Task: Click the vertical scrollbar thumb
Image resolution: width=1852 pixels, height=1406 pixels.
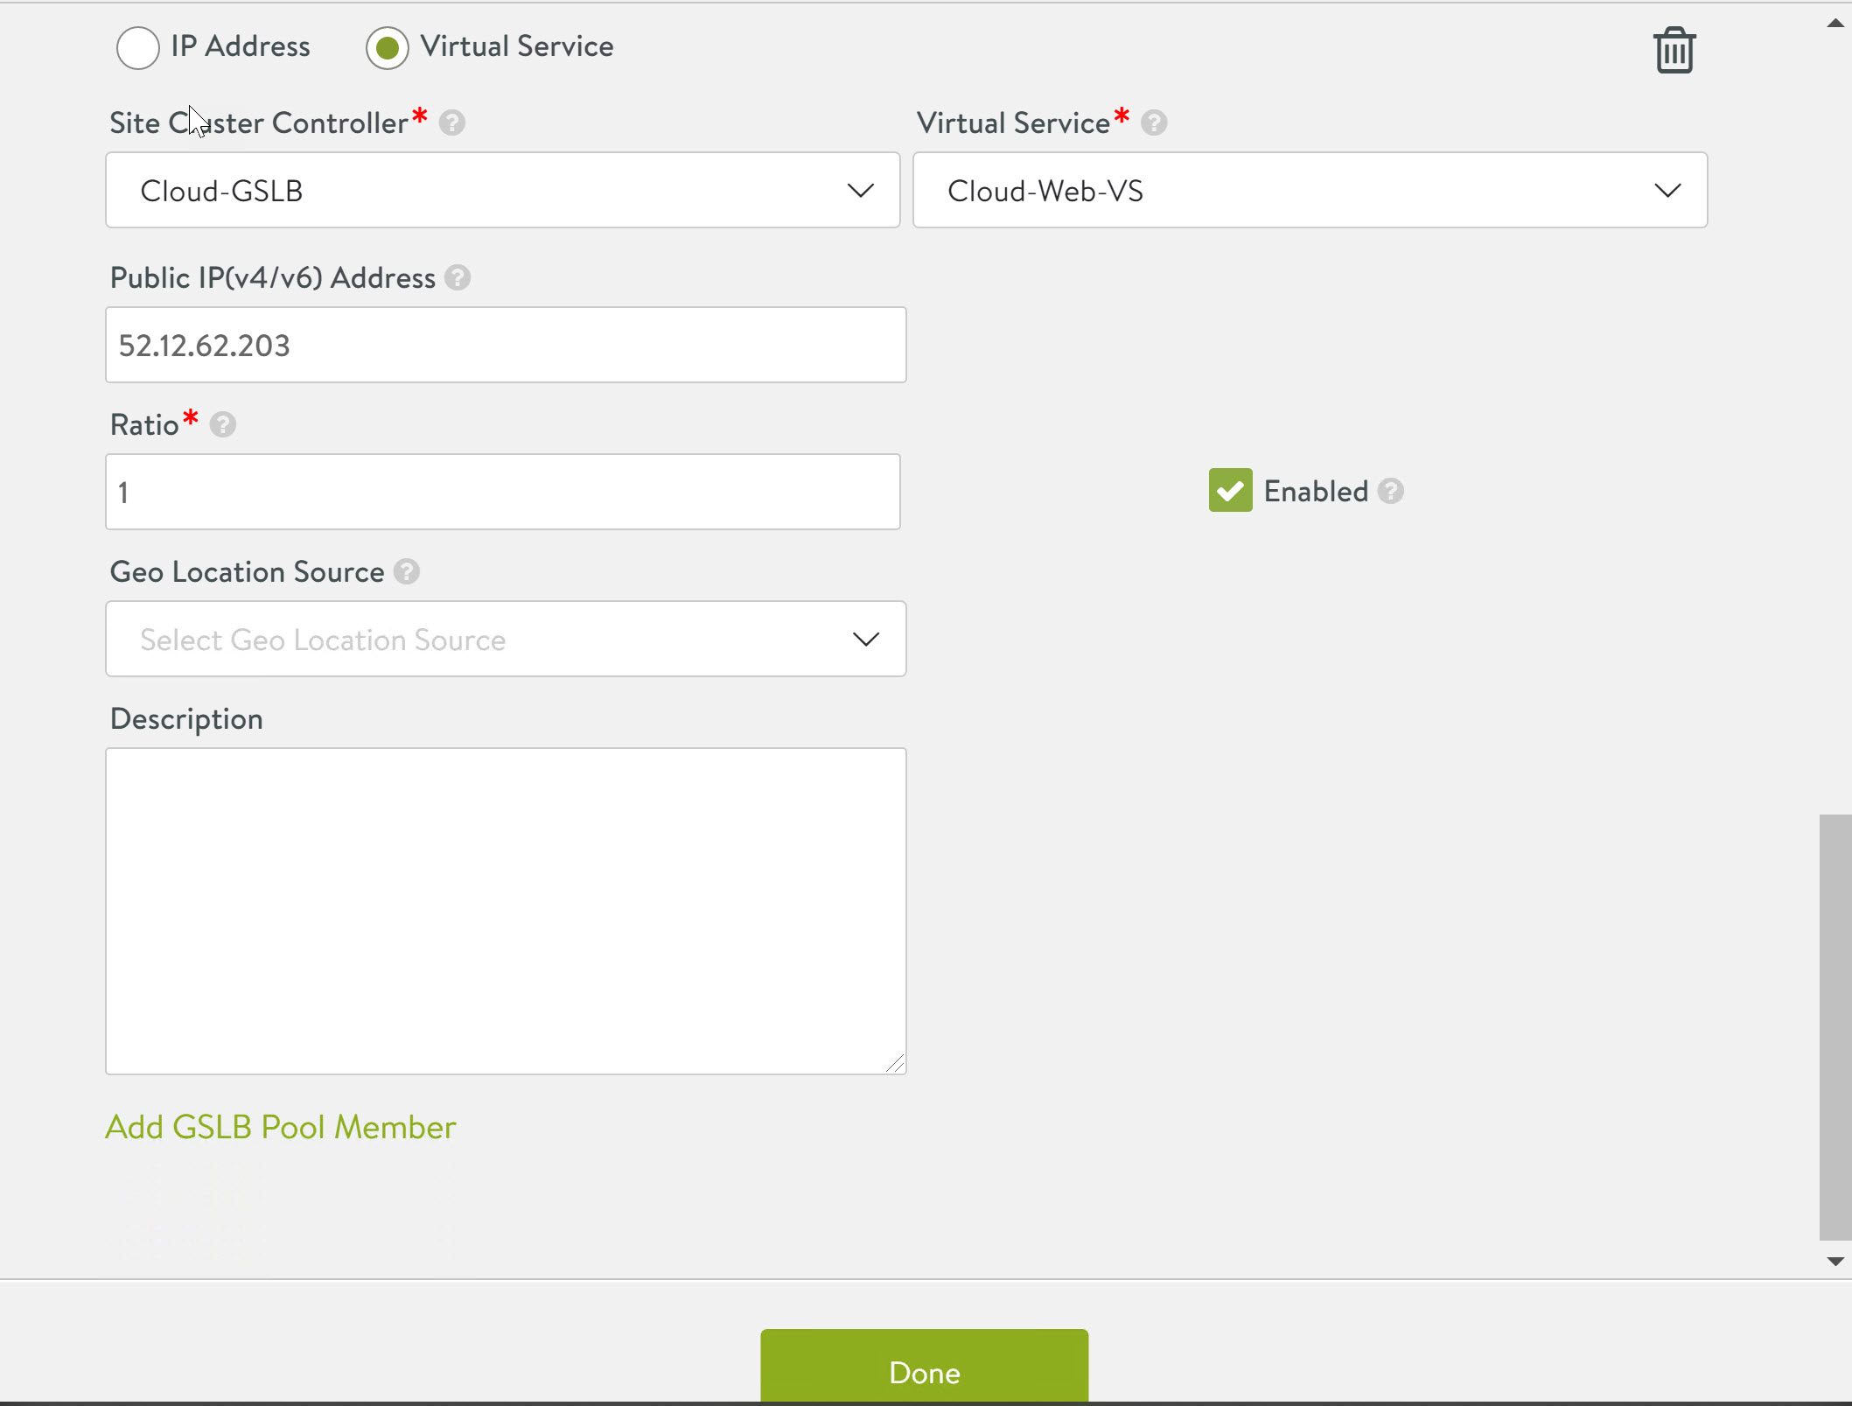Action: [1835, 1025]
